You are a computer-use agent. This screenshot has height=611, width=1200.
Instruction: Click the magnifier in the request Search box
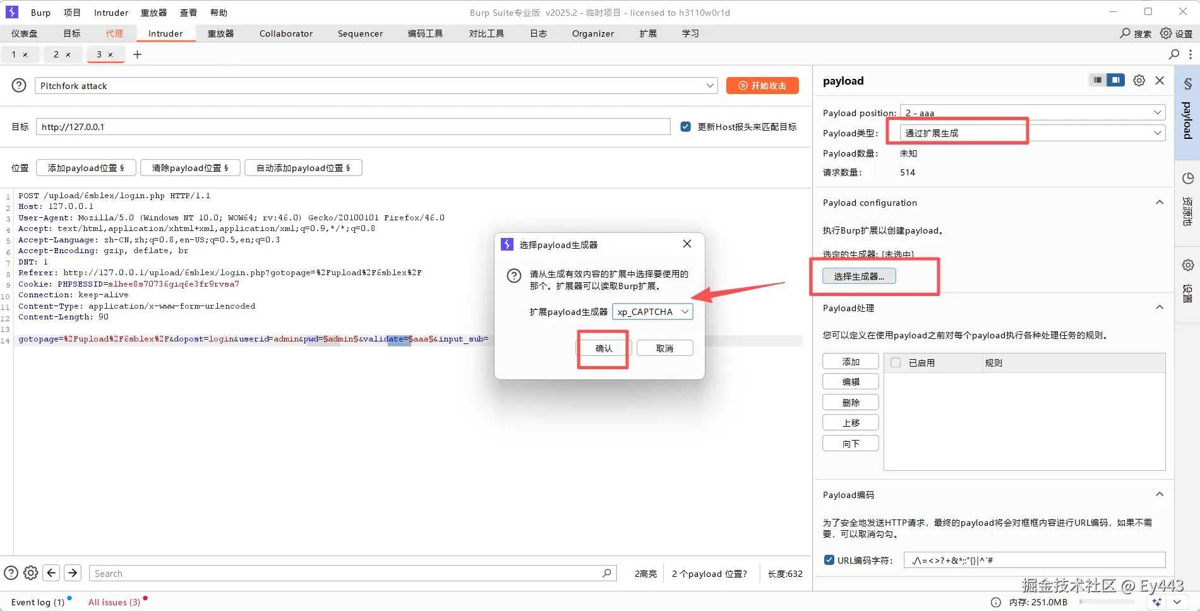click(606, 573)
